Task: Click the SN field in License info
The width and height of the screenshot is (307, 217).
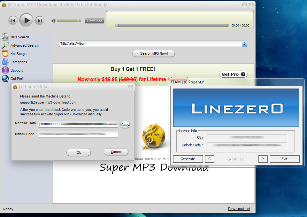Action: 247,138
